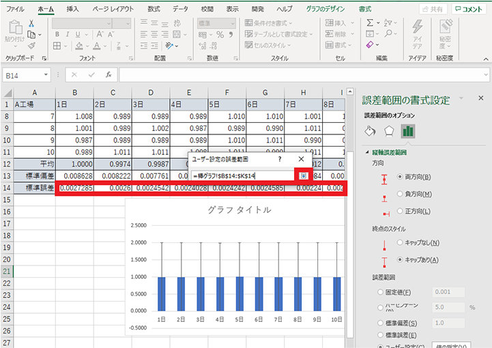Select the パーセンテージ error amount option

click(x=380, y=307)
